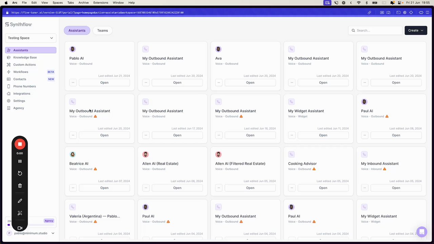Go to Phone Numbers
The width and height of the screenshot is (434, 244).
coord(31,86)
